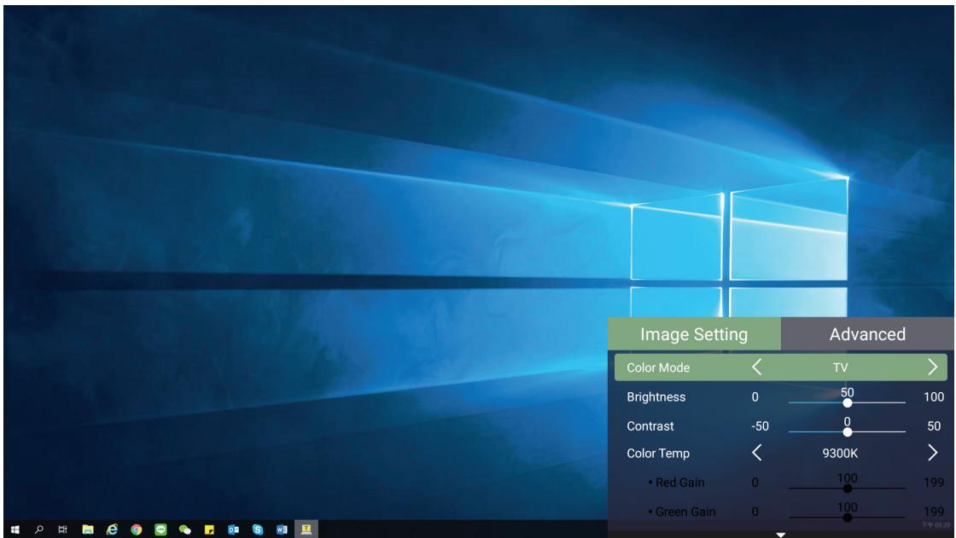Select the Brightness label
The width and height of the screenshot is (956, 538).
[656, 396]
